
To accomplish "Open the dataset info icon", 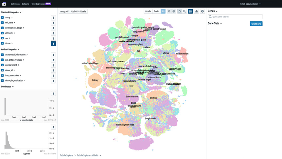I will pos(202,11).
